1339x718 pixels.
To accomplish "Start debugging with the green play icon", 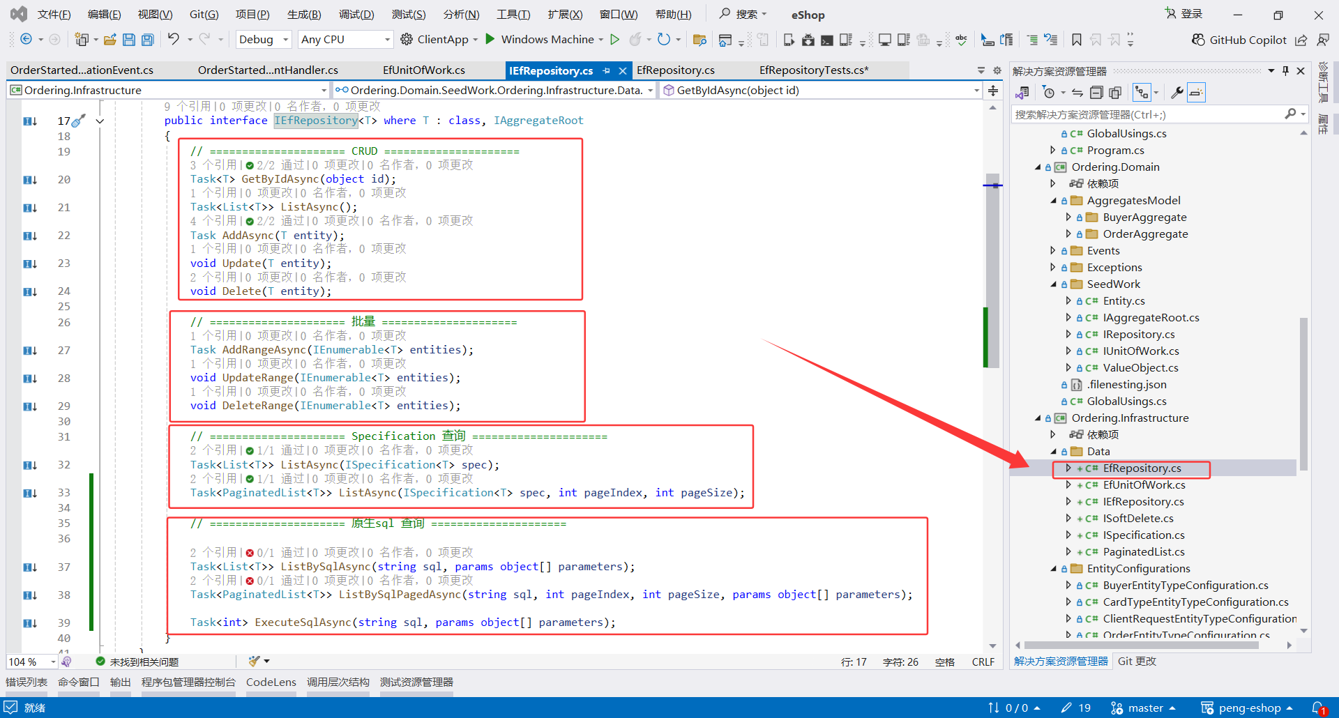I will point(490,39).
